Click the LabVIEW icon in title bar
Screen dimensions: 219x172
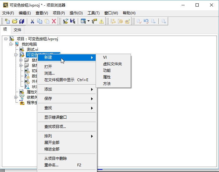(6, 5)
